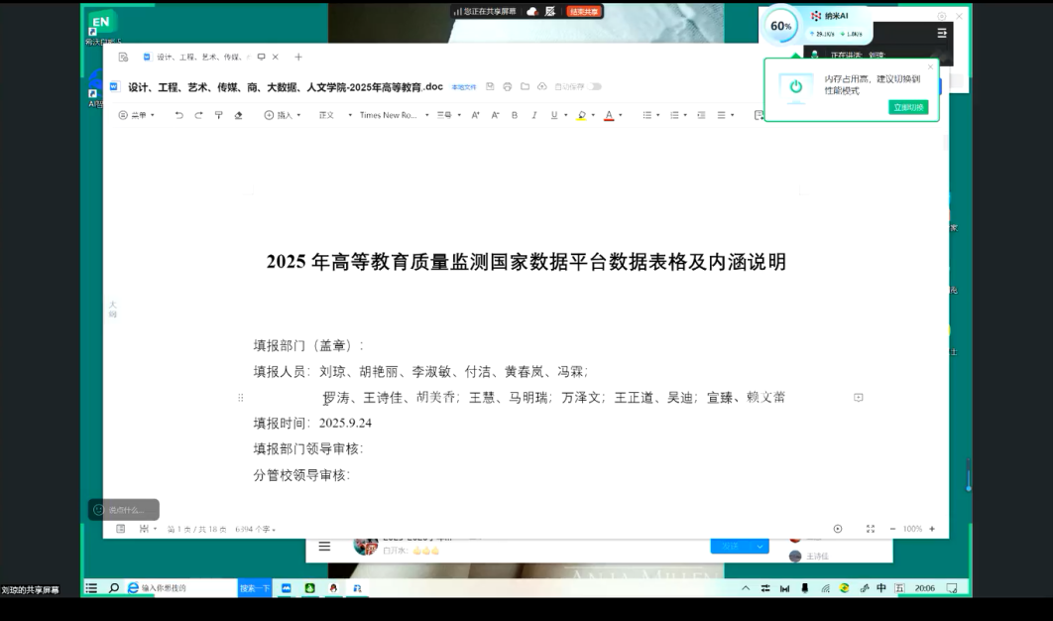Open the Times New Roman font dropdown
Image resolution: width=1053 pixels, height=621 pixels.
click(x=394, y=115)
